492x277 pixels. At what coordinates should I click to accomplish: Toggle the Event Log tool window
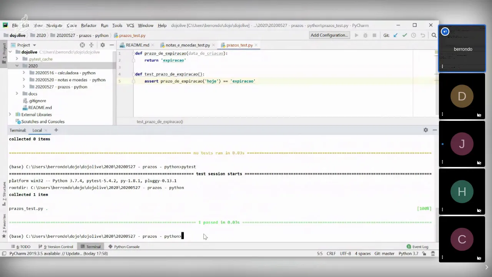(417, 247)
